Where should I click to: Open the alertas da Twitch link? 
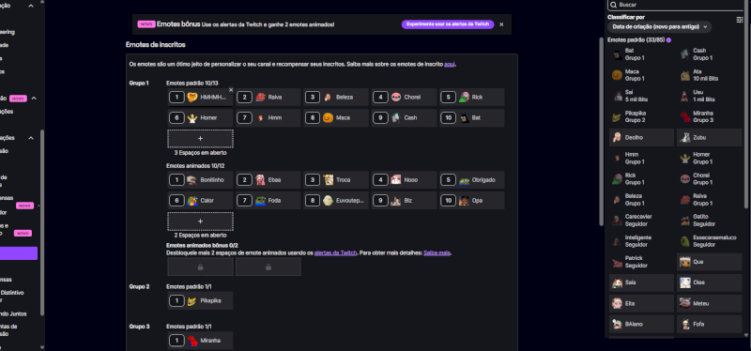click(x=335, y=252)
